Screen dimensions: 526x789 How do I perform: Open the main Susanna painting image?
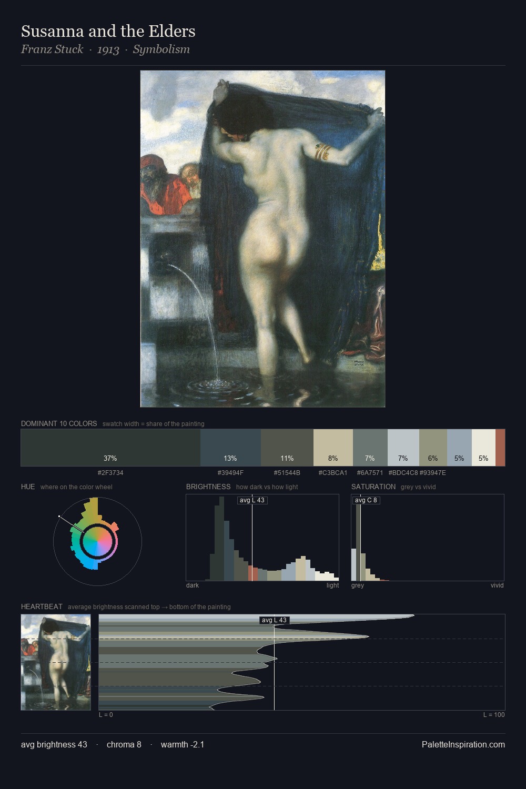[x=262, y=239]
